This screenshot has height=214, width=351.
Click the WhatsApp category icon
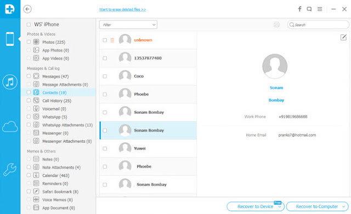(36, 117)
